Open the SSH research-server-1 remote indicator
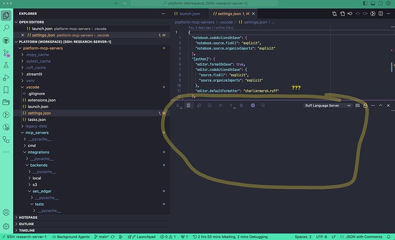Image resolution: width=395 pixels, height=240 pixels. [24, 237]
